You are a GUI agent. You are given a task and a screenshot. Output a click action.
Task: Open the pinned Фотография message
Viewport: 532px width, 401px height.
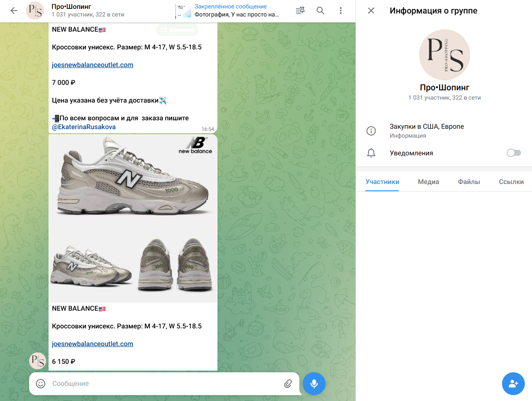point(232,11)
